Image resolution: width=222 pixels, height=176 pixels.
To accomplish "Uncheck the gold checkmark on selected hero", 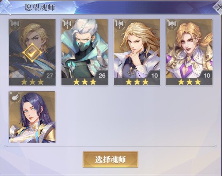I will [x=32, y=53].
